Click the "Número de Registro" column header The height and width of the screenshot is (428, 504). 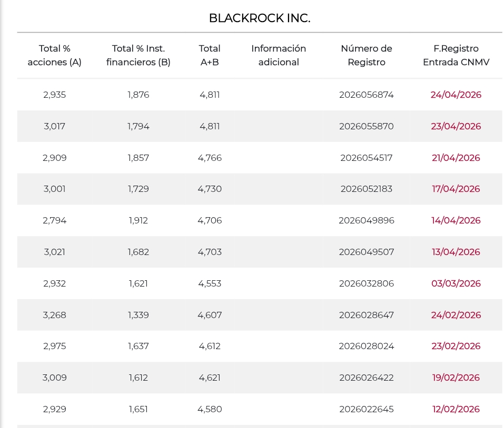pos(367,55)
